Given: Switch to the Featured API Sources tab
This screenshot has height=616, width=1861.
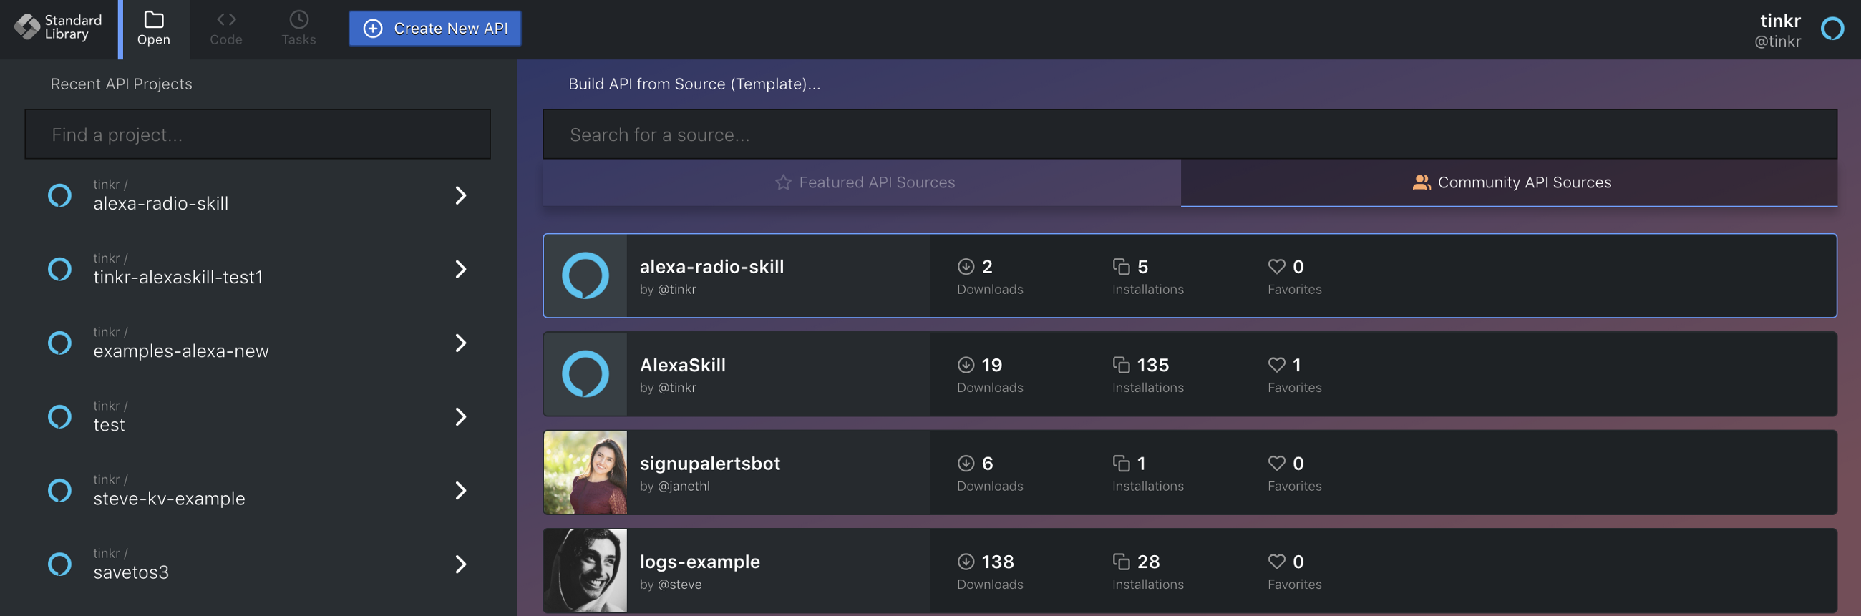Looking at the screenshot, I should (864, 182).
